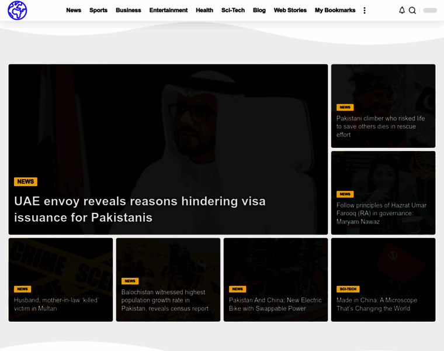Screen dimensions: 444x351
Task: Click the SCI-TECH tag on microscope story
Action: pyautogui.click(x=348, y=289)
